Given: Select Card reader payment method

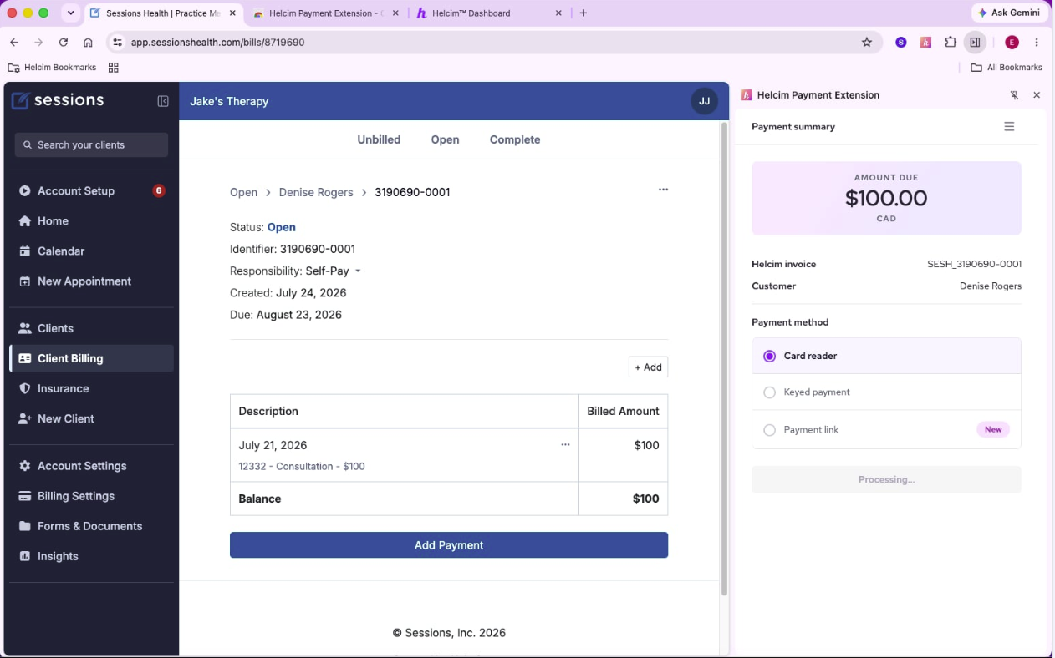Looking at the screenshot, I should pyautogui.click(x=886, y=356).
